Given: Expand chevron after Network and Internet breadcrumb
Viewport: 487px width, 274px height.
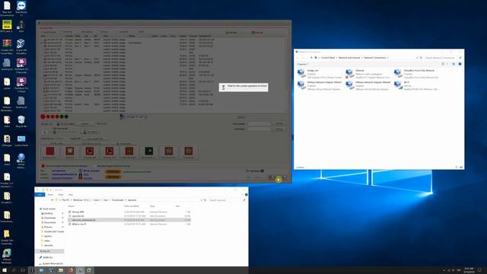Looking at the screenshot, I should pos(362,58).
